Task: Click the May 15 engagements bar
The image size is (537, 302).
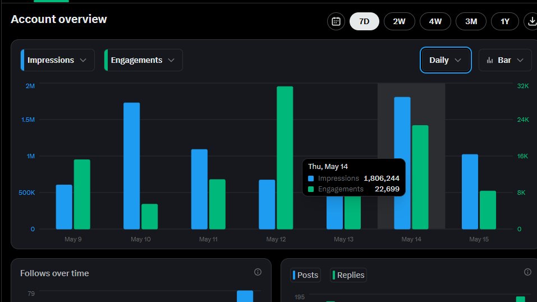Action: click(488, 210)
